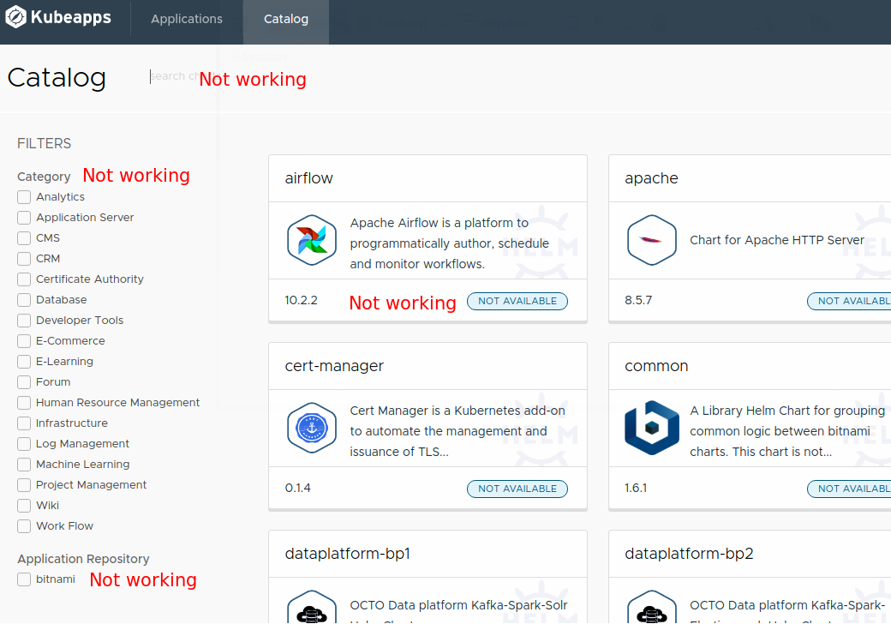Check the Database category filter

(23, 299)
